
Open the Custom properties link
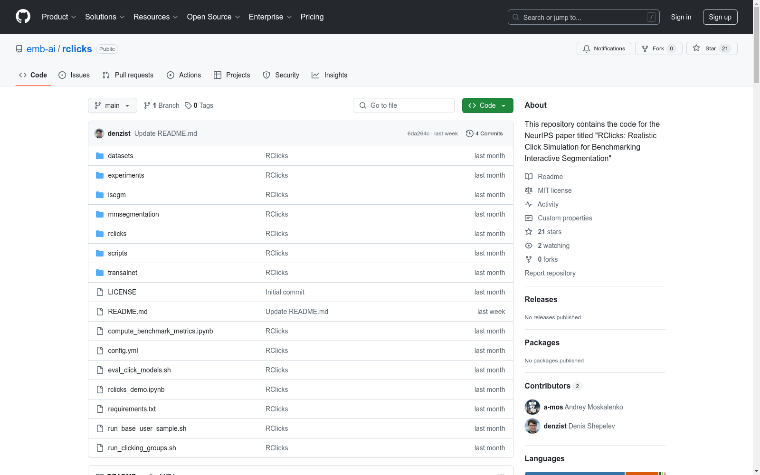click(559, 218)
